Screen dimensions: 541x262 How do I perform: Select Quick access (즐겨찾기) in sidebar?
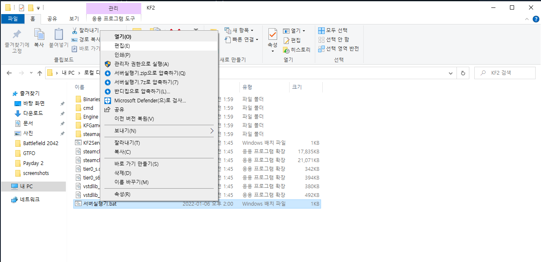click(x=26, y=93)
